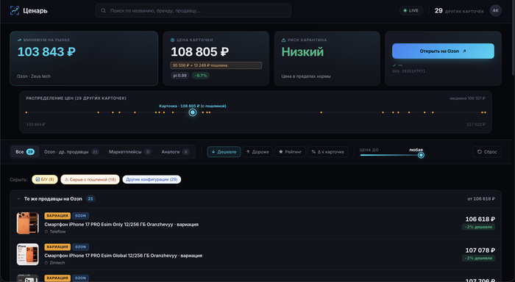Click the "от 106 618 ₽" section label
The height and width of the screenshot is (282, 515).
coord(481,199)
